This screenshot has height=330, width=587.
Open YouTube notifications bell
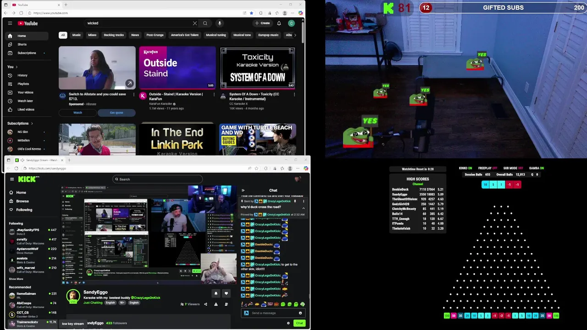click(x=279, y=23)
